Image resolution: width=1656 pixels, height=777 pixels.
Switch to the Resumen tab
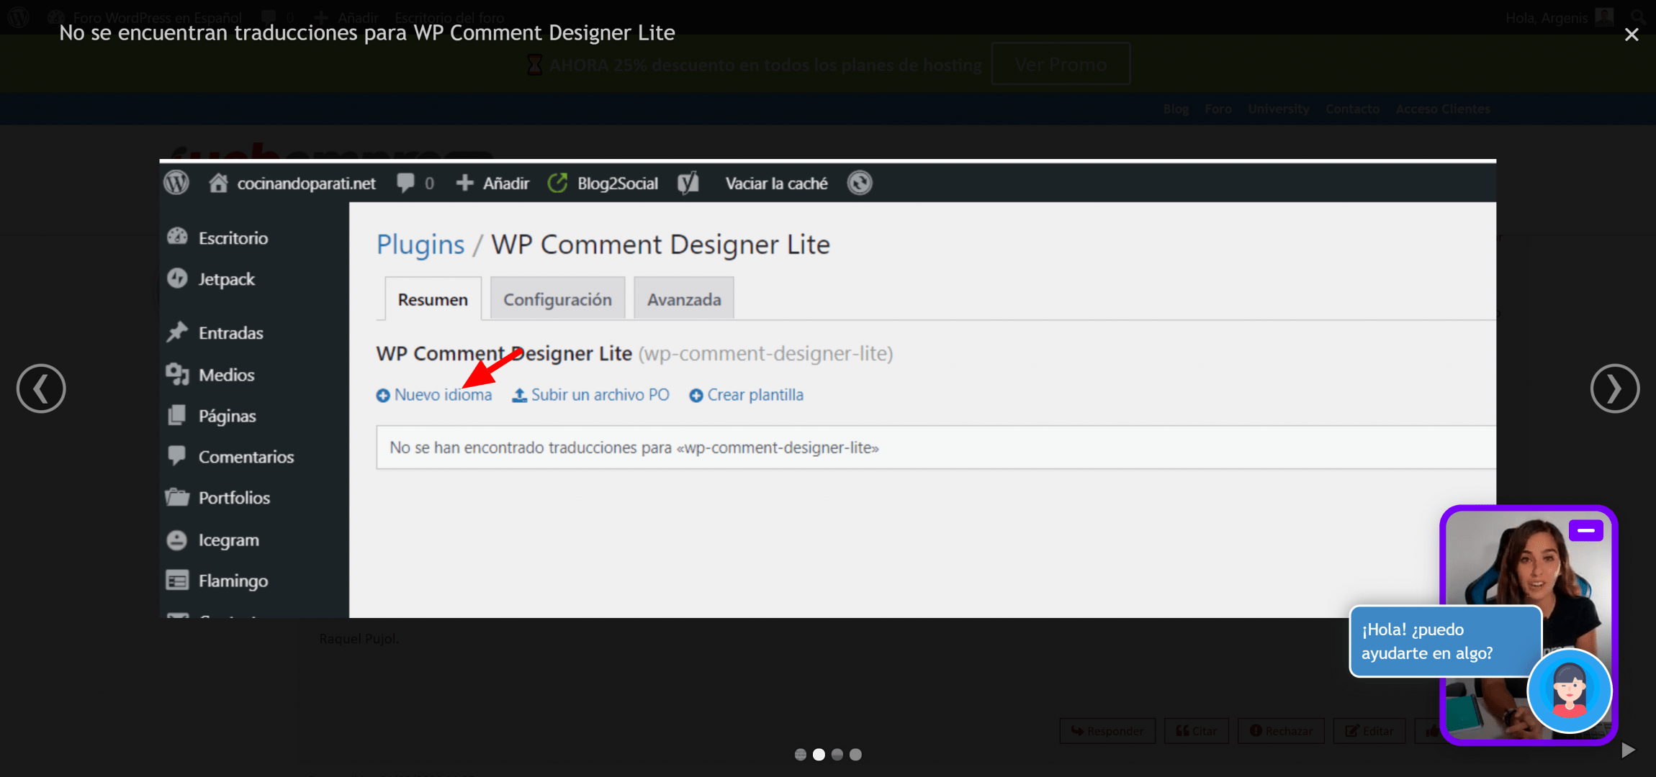click(433, 299)
